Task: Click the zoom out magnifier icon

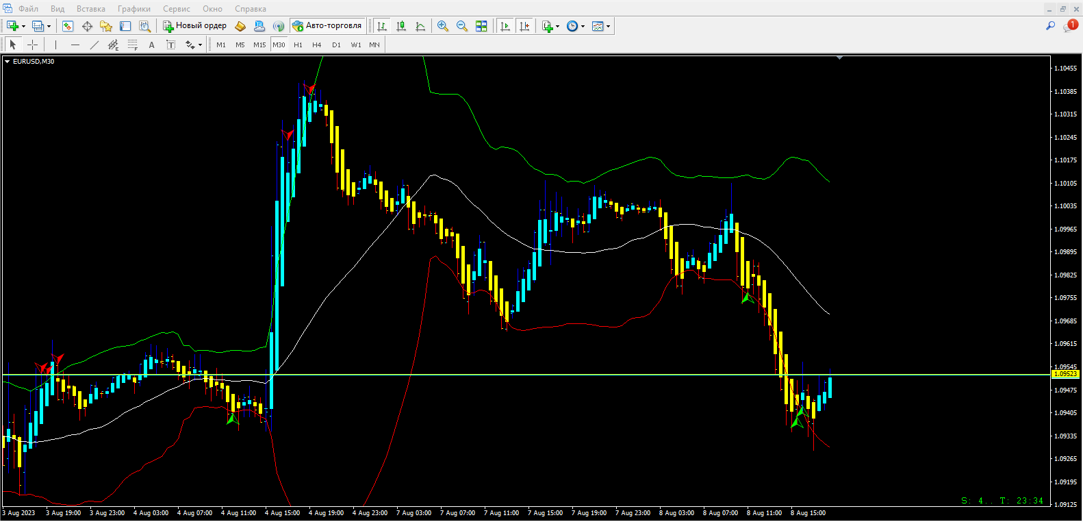Action: pos(462,26)
